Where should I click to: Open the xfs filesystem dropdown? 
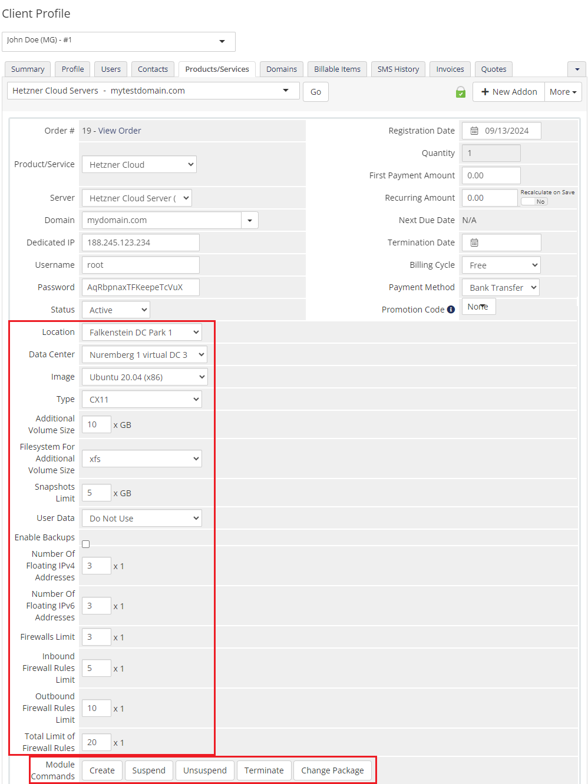(x=142, y=459)
